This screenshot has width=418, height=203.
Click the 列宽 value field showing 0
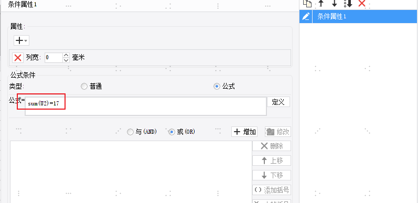pyautogui.click(x=53, y=57)
